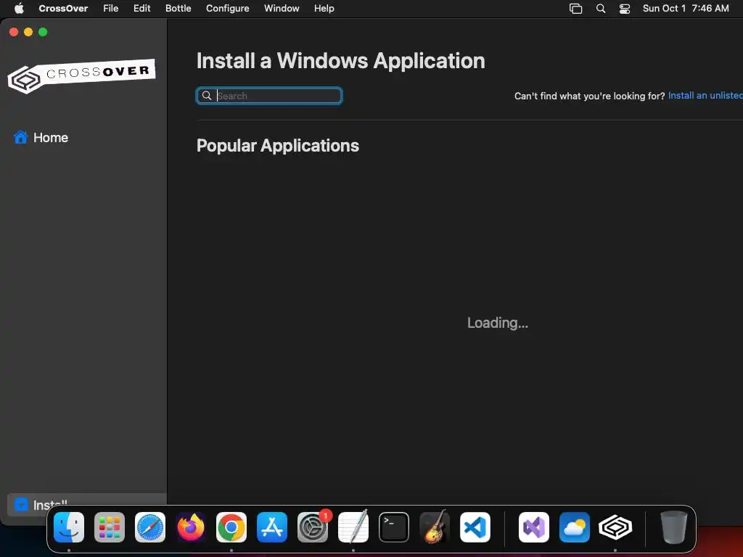
Task: Launch Launchpad from the dock
Action: click(x=110, y=527)
